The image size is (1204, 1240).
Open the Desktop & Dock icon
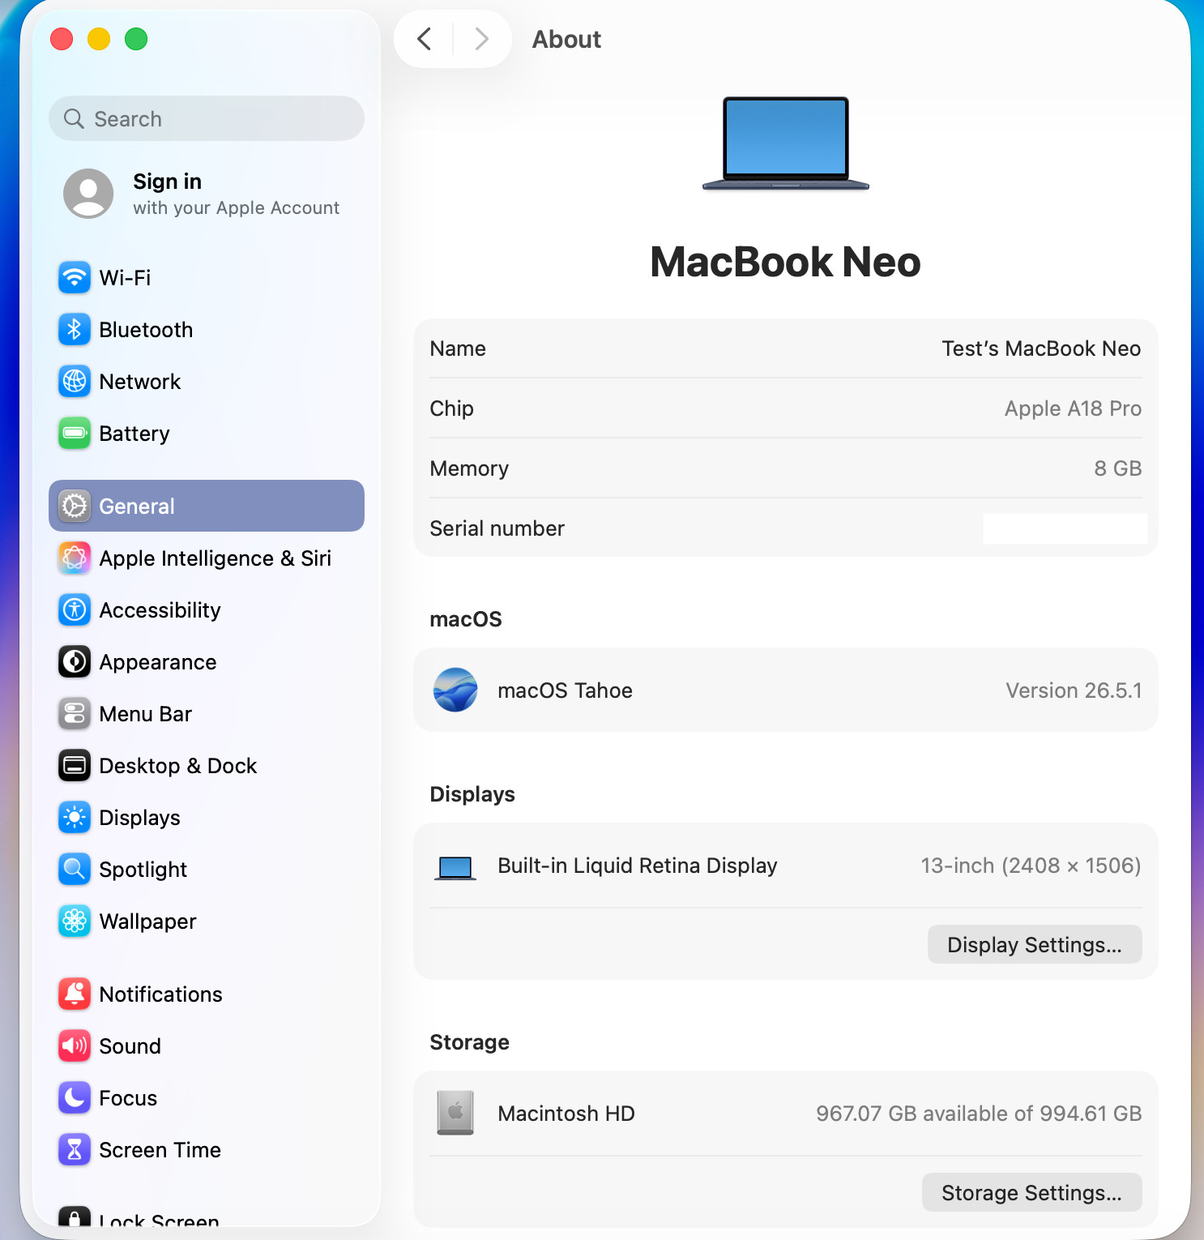[x=75, y=765]
